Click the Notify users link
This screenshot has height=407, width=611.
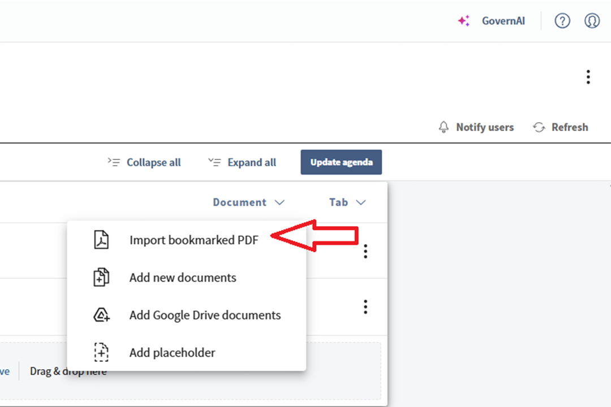(485, 127)
